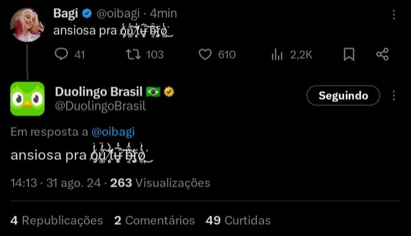Click the @oibagi mention link

click(113, 132)
